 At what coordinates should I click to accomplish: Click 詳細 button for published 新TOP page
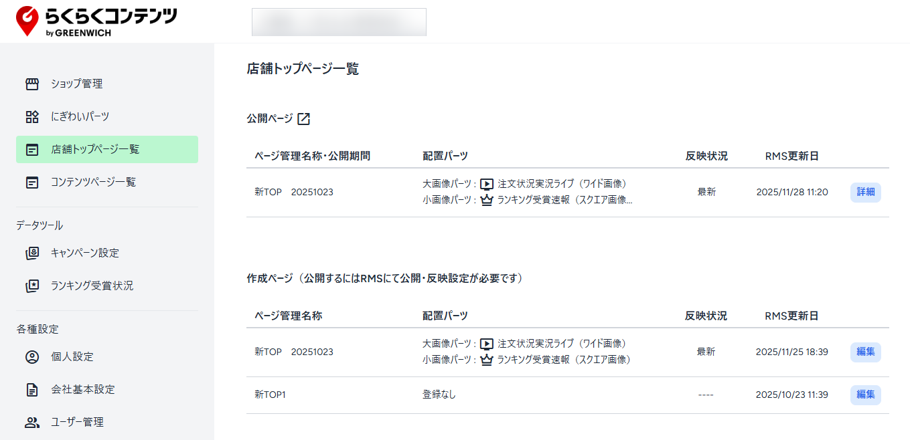(865, 193)
